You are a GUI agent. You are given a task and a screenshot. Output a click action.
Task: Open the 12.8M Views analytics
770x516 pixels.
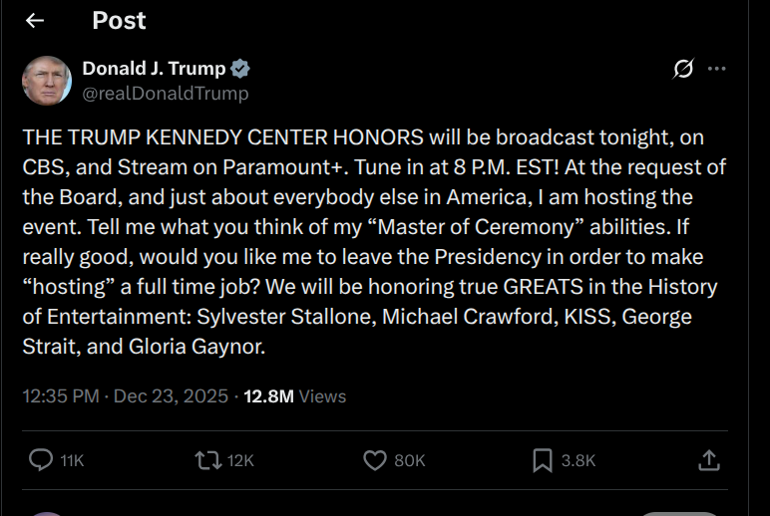[295, 395]
